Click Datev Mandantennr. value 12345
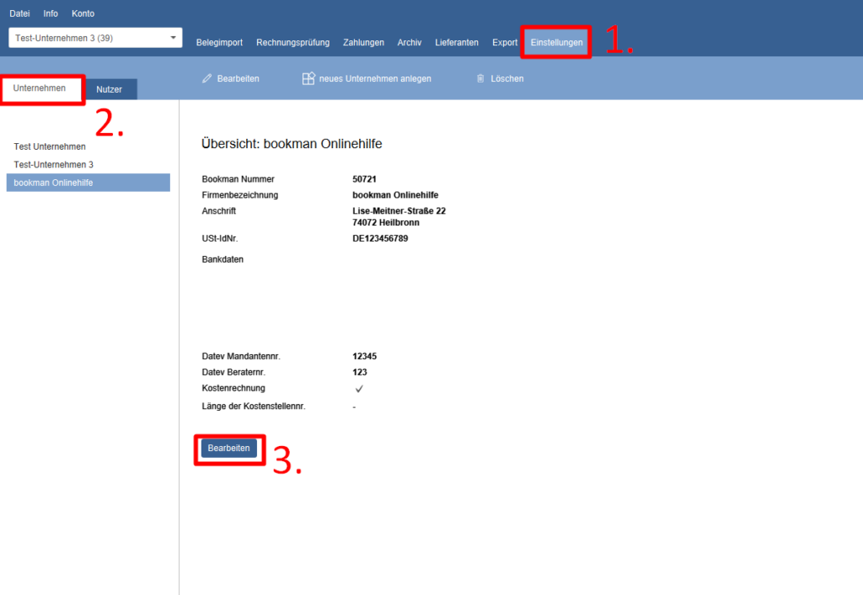The width and height of the screenshot is (863, 595). click(x=364, y=356)
